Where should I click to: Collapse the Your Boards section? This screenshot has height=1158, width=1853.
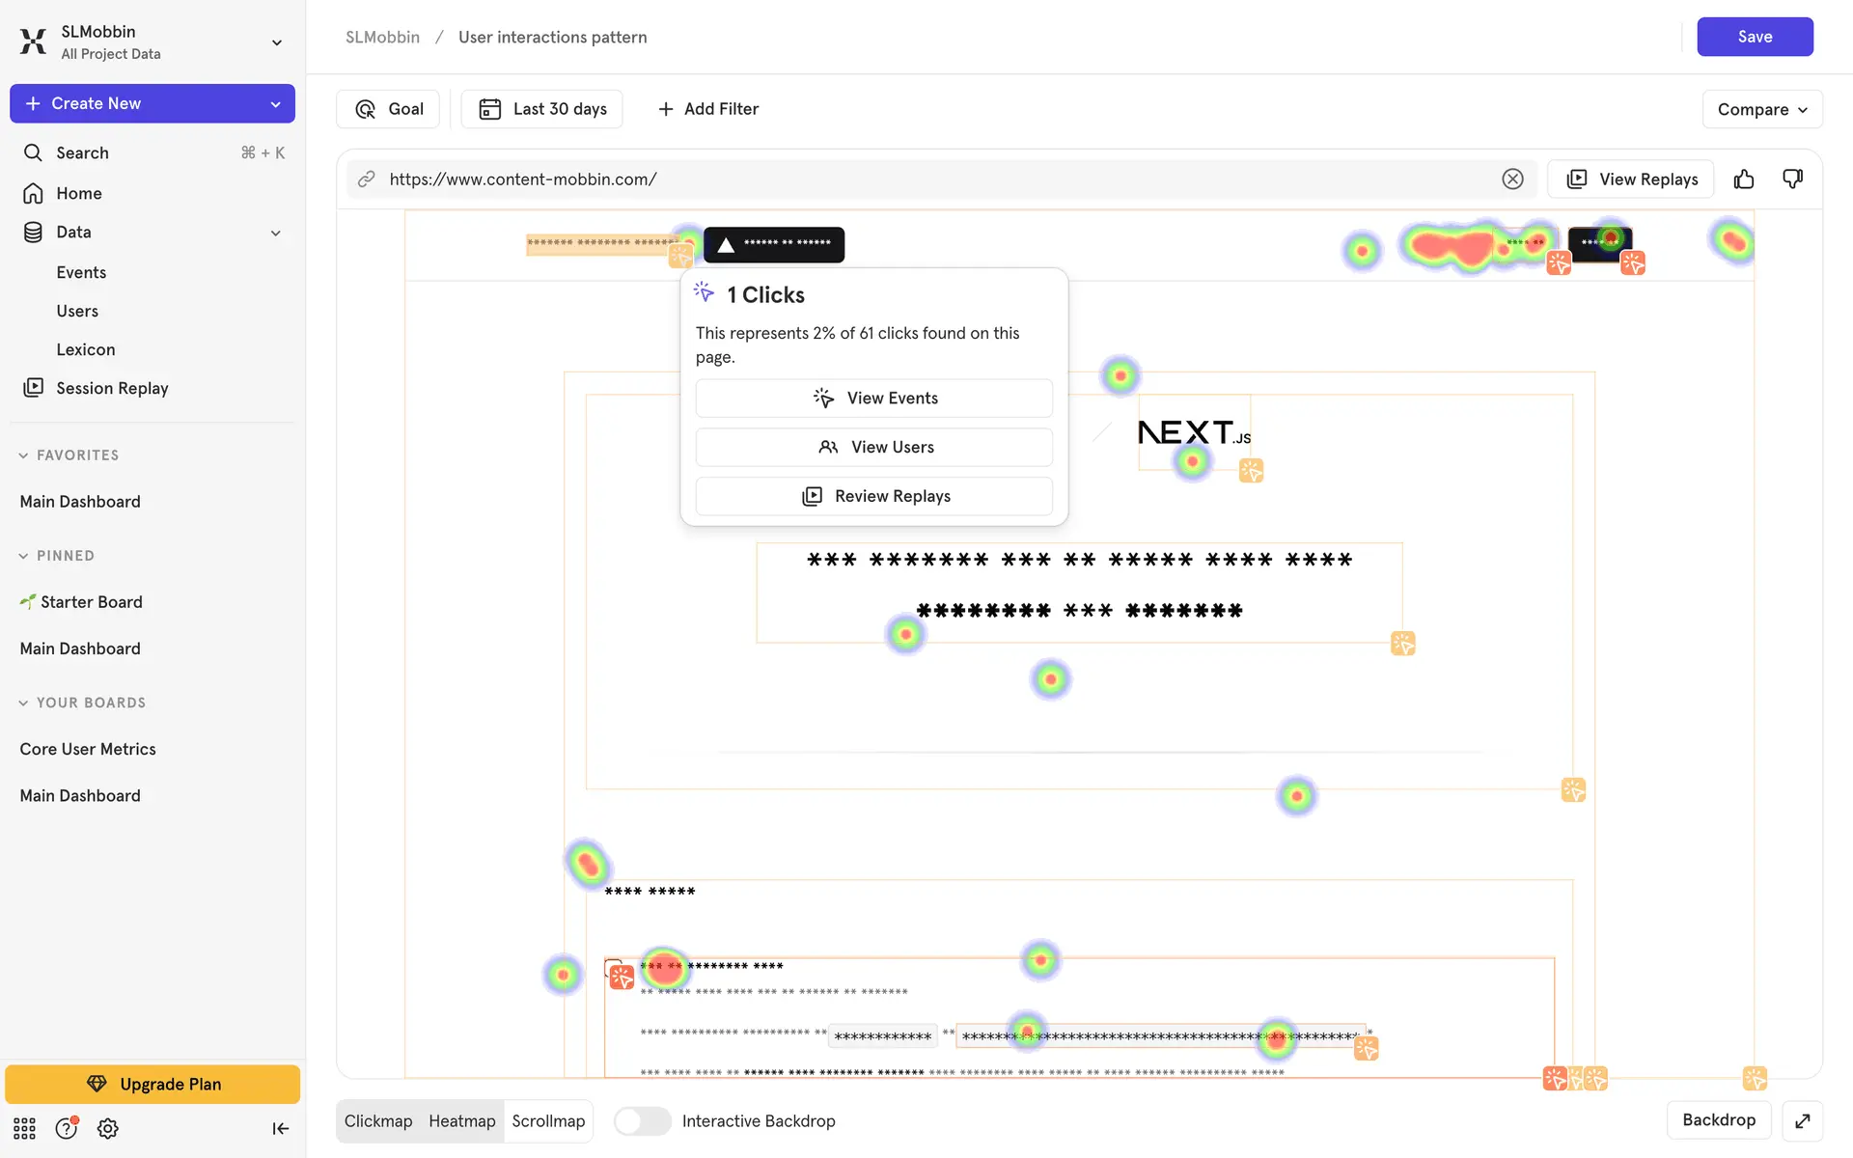coord(23,703)
